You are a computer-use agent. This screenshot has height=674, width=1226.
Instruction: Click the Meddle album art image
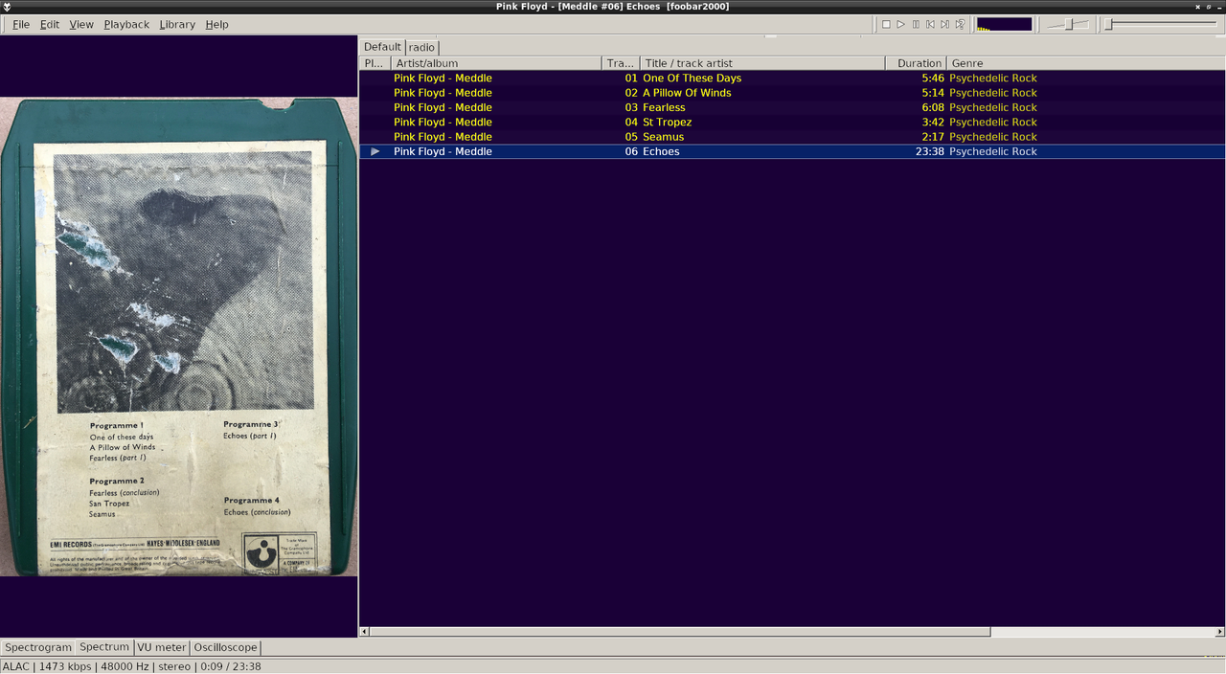[x=178, y=336]
